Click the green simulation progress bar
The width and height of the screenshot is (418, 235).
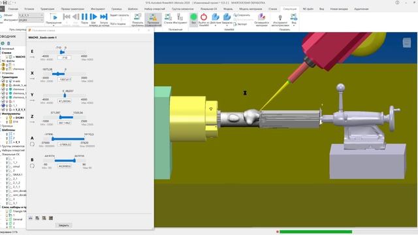315,232
